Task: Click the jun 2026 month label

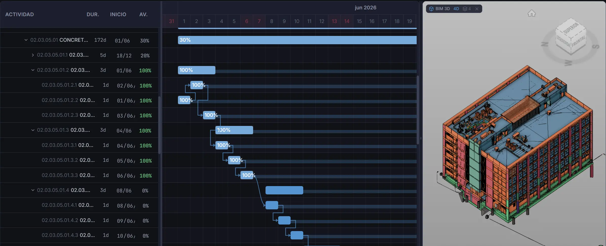Action: 366,8
